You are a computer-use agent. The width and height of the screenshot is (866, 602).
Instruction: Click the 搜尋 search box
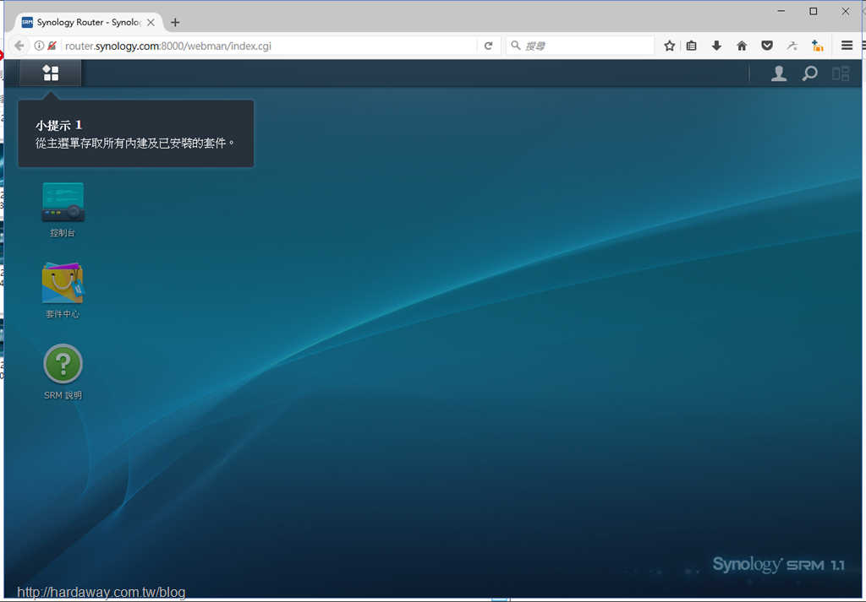tap(580, 46)
